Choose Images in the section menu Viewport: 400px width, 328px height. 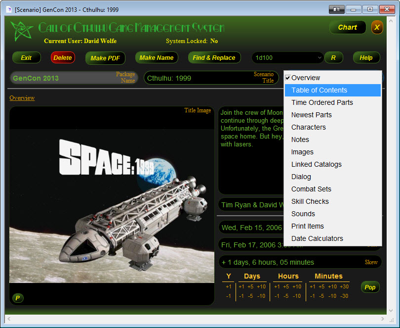tap(333, 152)
